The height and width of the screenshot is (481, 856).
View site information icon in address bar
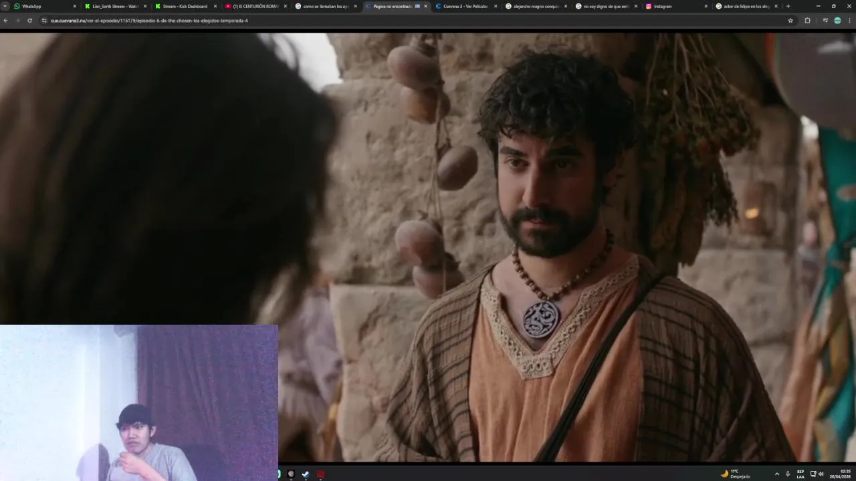[44, 21]
